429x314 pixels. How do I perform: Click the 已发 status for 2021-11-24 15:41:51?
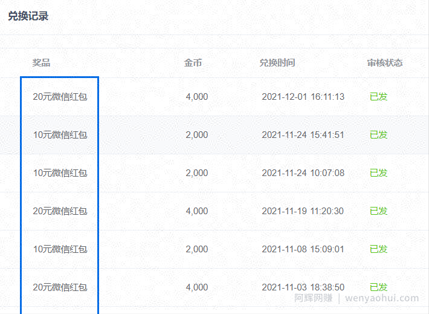point(379,135)
